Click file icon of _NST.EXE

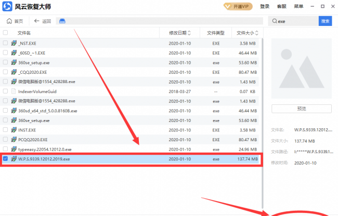pyautogui.click(x=14, y=43)
